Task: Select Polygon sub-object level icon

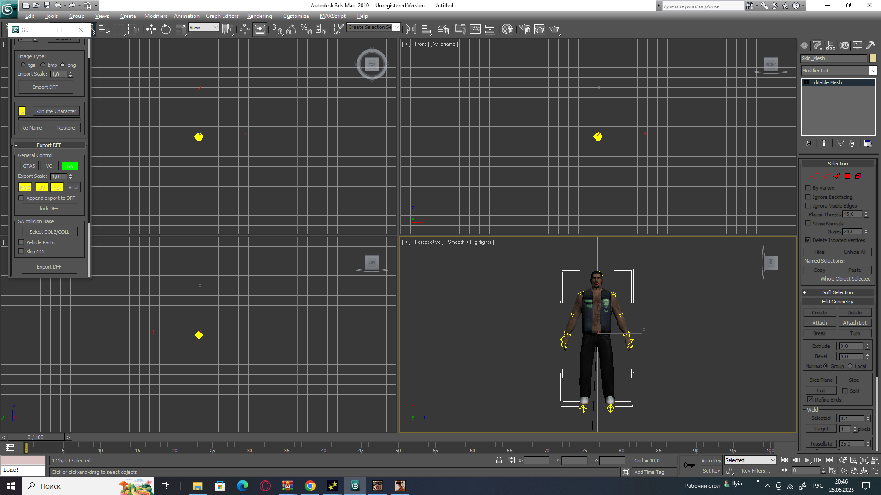Action: 847,176
